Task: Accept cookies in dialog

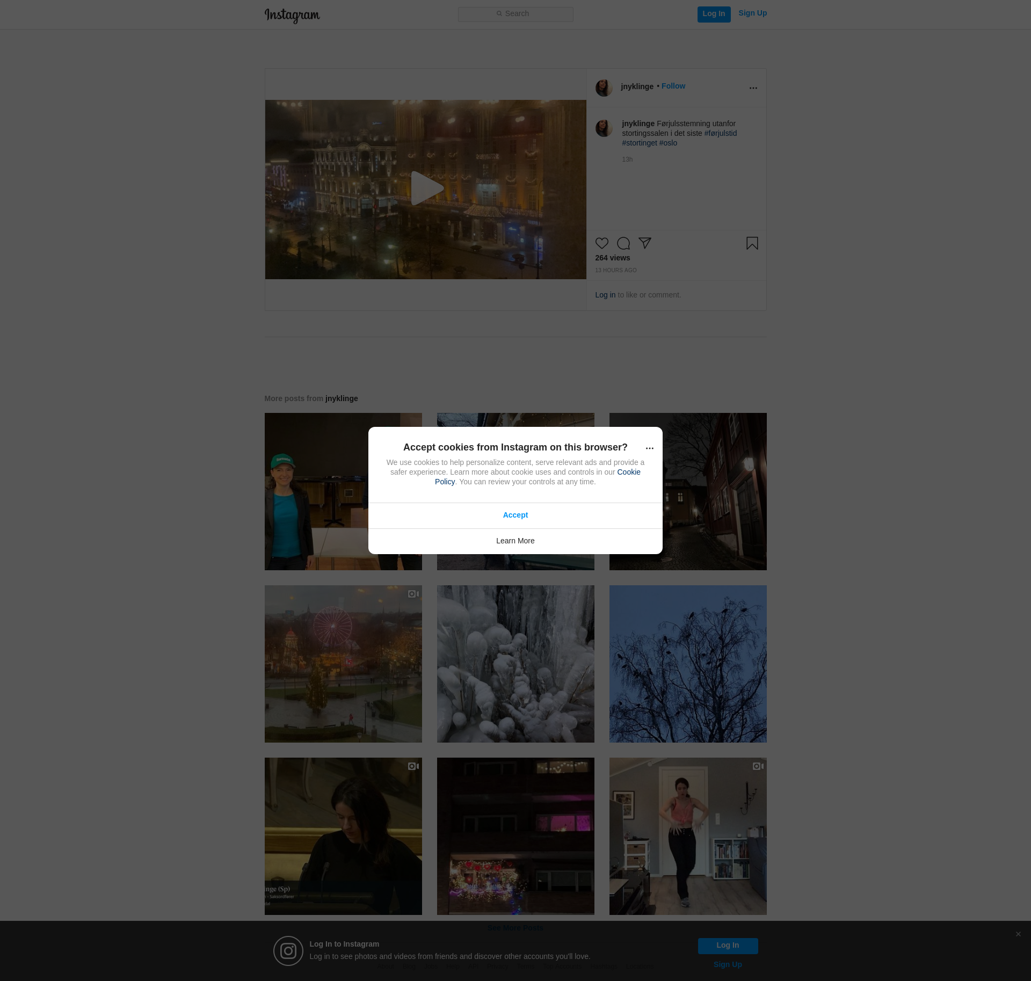Action: [515, 515]
